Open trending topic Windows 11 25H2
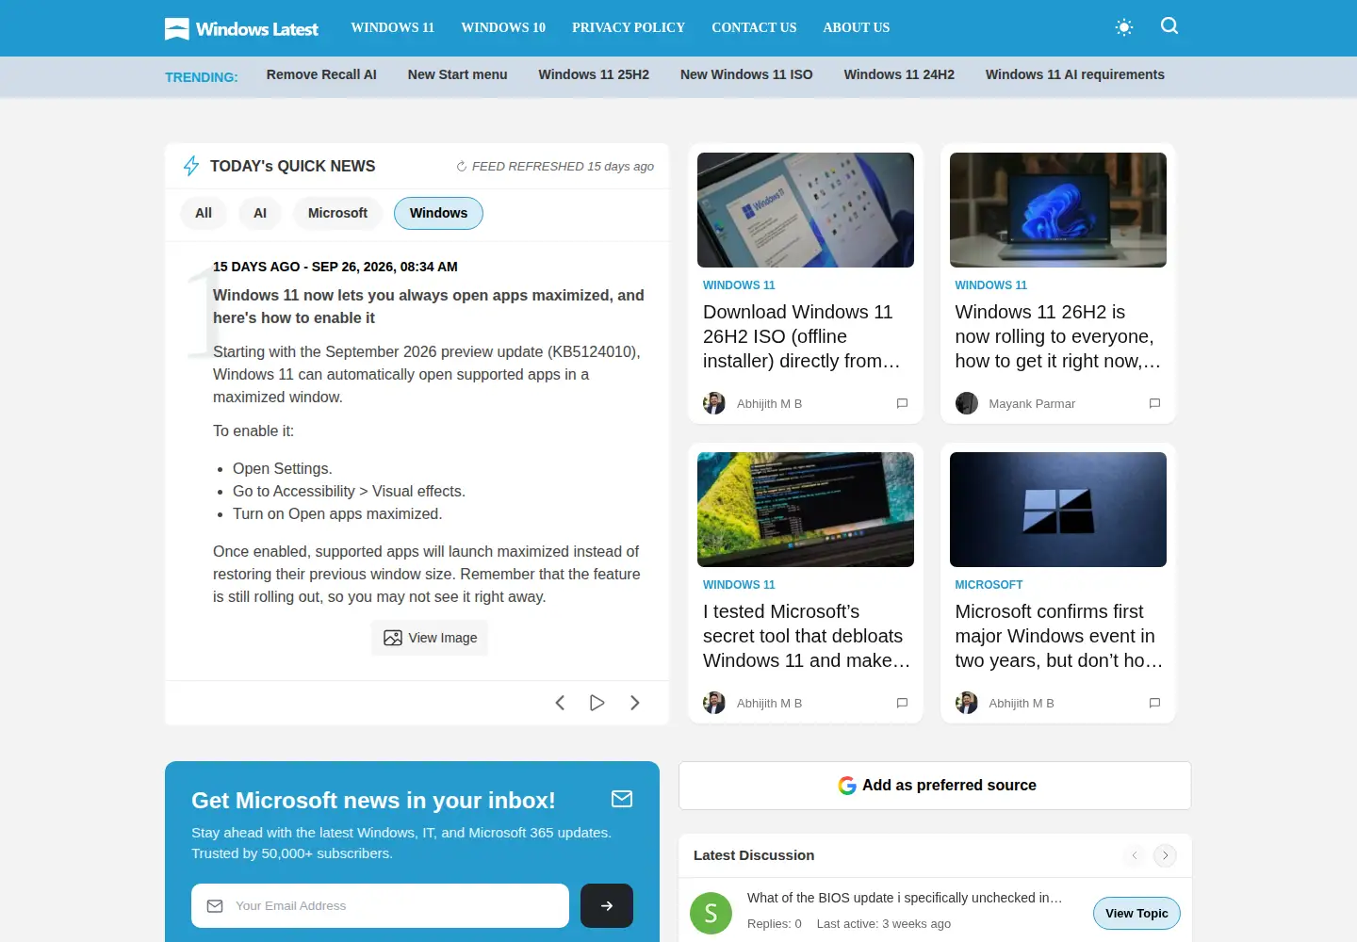 click(x=594, y=74)
